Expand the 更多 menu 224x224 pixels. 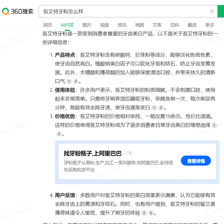point(210,25)
